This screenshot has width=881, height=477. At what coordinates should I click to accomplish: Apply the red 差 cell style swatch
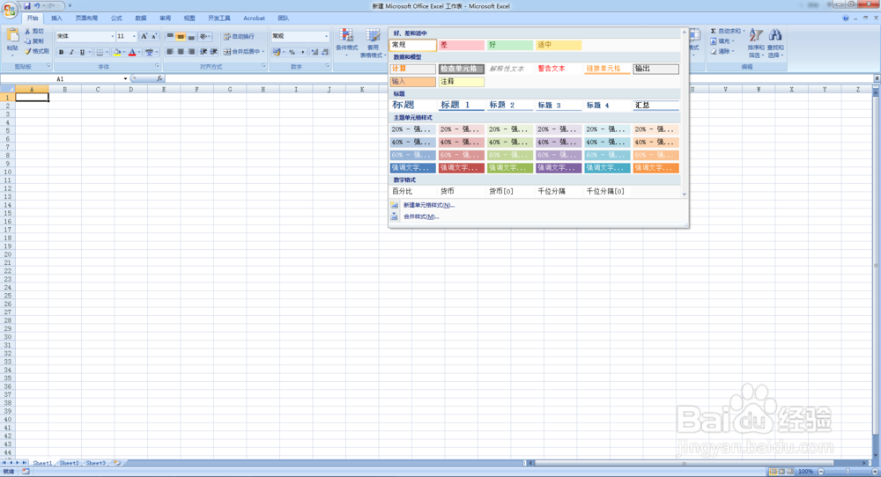pyautogui.click(x=461, y=45)
